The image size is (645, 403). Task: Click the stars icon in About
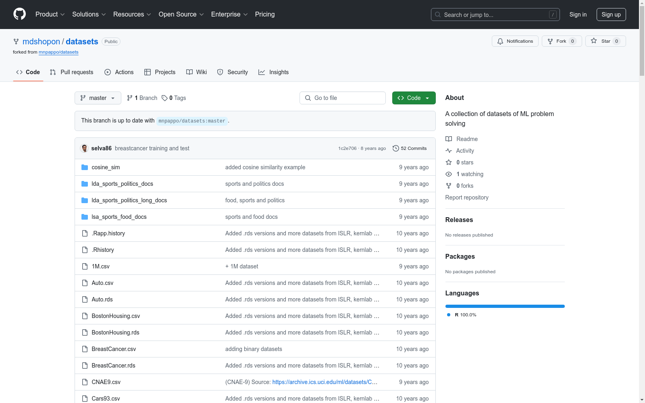tap(449, 162)
